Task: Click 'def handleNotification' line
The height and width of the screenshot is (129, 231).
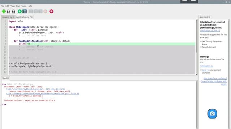Action: 42,41
